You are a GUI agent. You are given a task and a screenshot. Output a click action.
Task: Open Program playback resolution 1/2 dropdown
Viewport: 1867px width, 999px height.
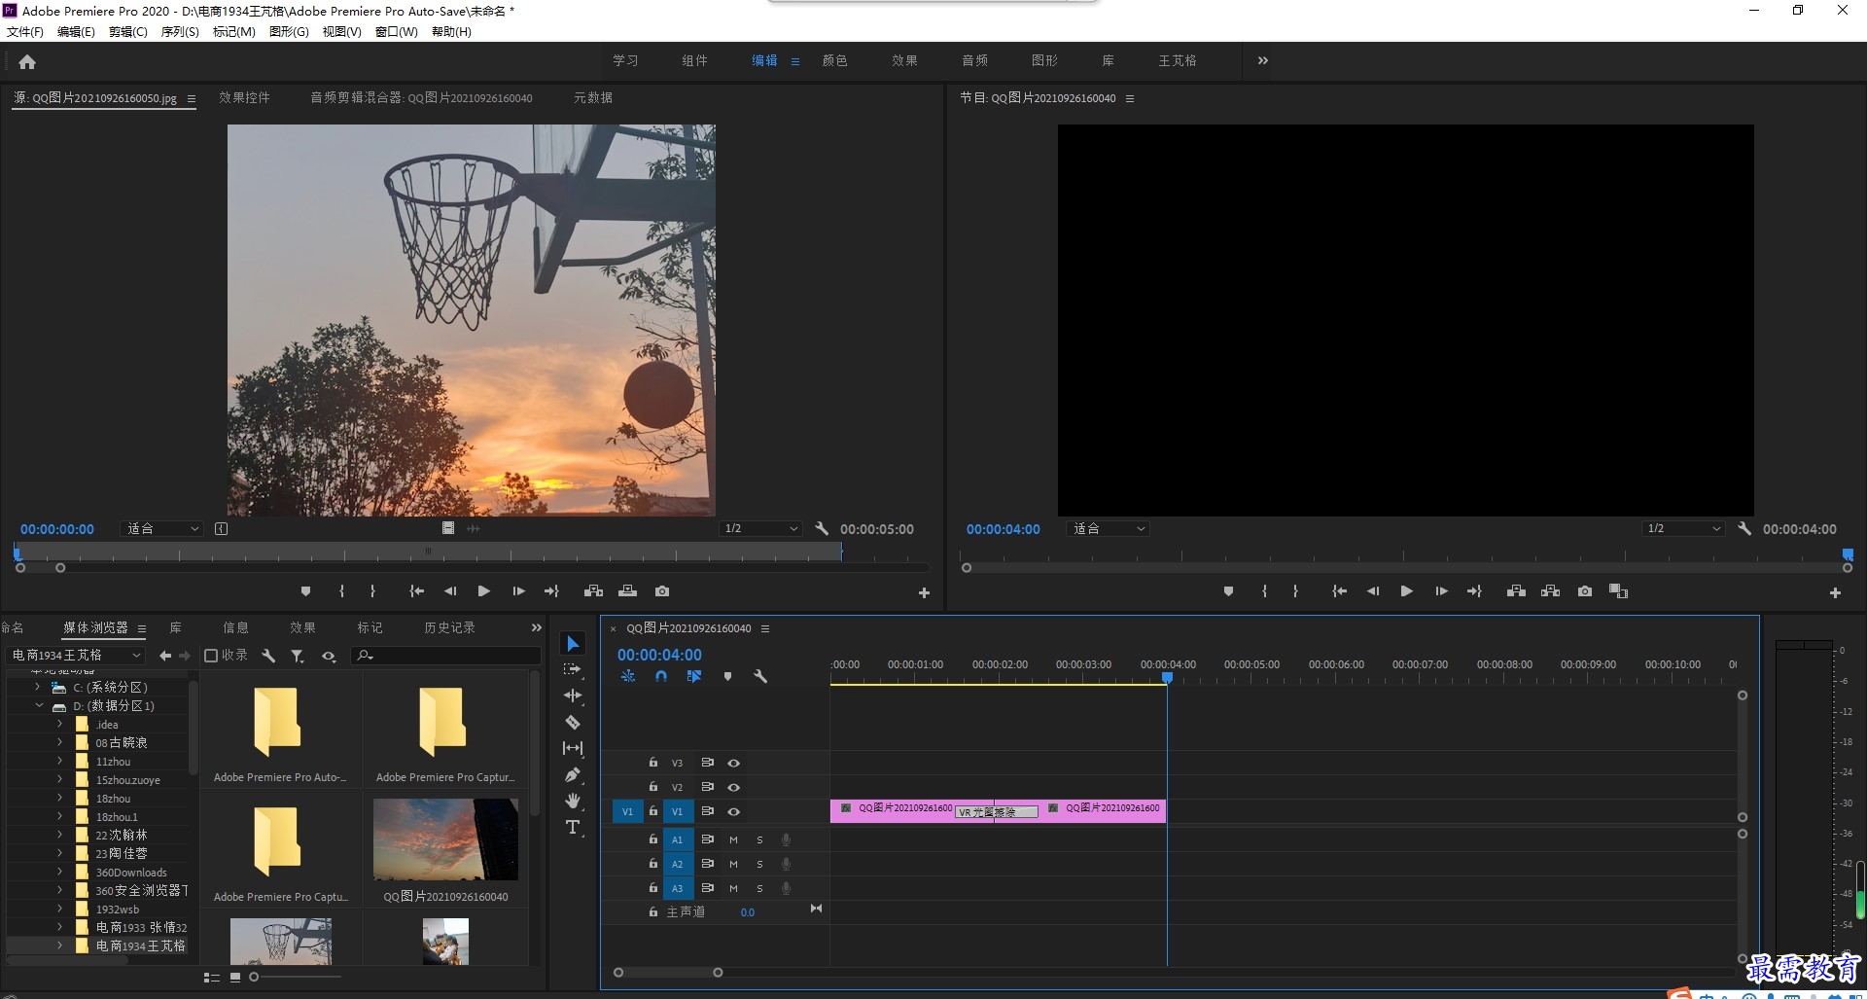point(1683,528)
